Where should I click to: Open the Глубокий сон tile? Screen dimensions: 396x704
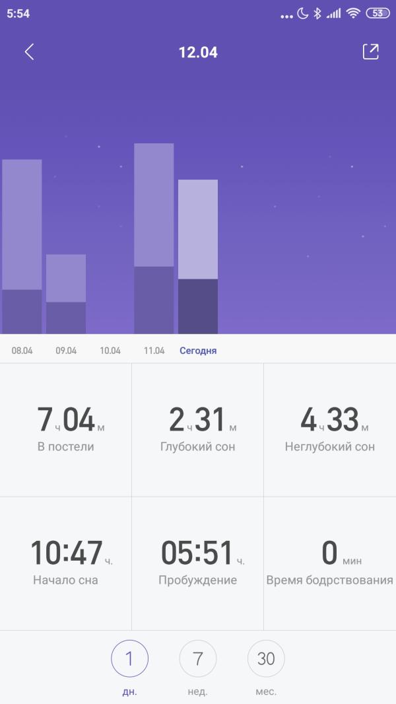coord(198,429)
